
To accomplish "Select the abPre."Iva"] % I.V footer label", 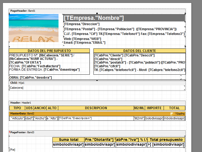I will [x=132, y=140].
